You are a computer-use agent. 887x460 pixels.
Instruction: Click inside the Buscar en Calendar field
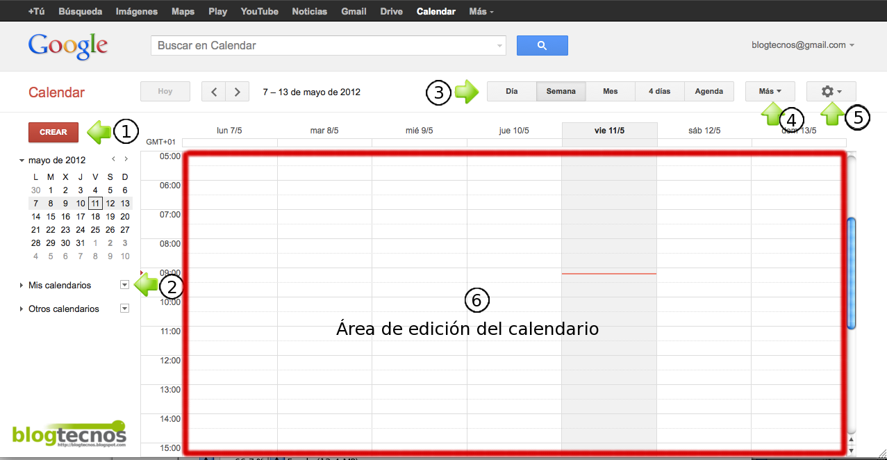pos(326,45)
